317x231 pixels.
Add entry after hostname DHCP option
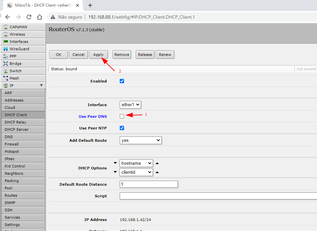157,163
